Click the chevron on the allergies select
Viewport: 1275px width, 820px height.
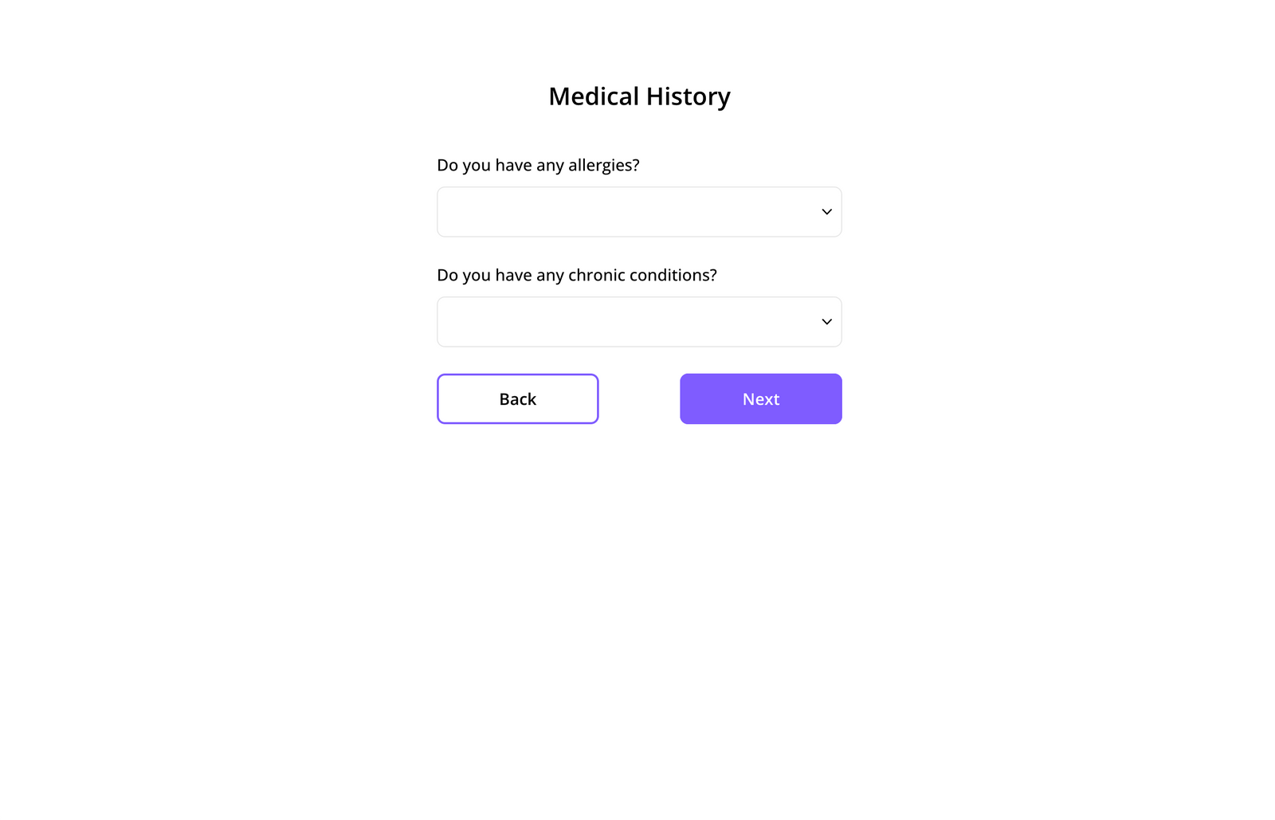click(826, 211)
